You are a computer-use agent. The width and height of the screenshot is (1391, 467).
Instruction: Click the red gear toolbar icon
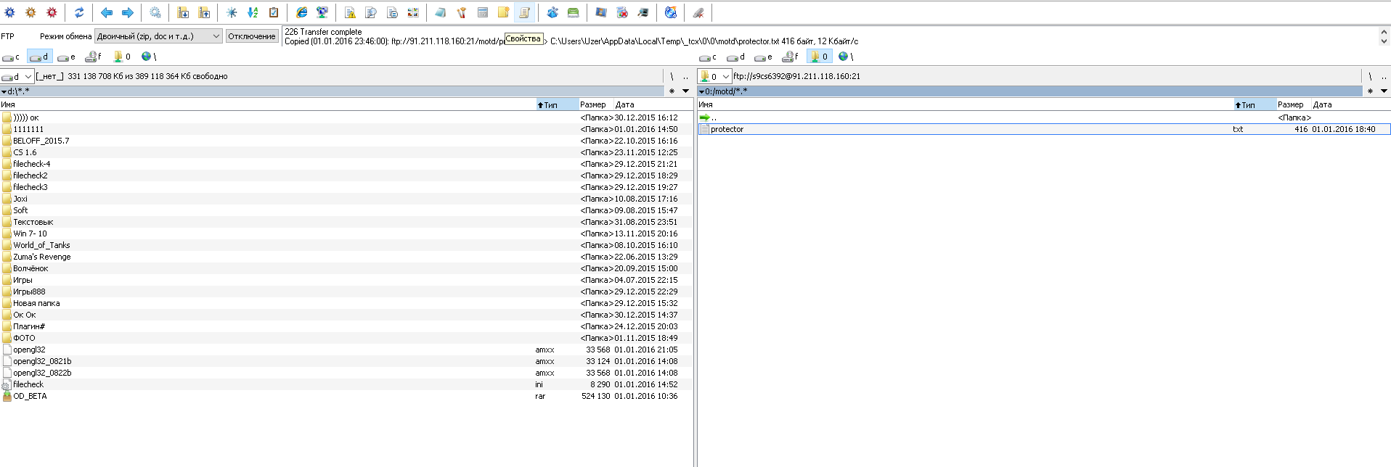[52, 12]
